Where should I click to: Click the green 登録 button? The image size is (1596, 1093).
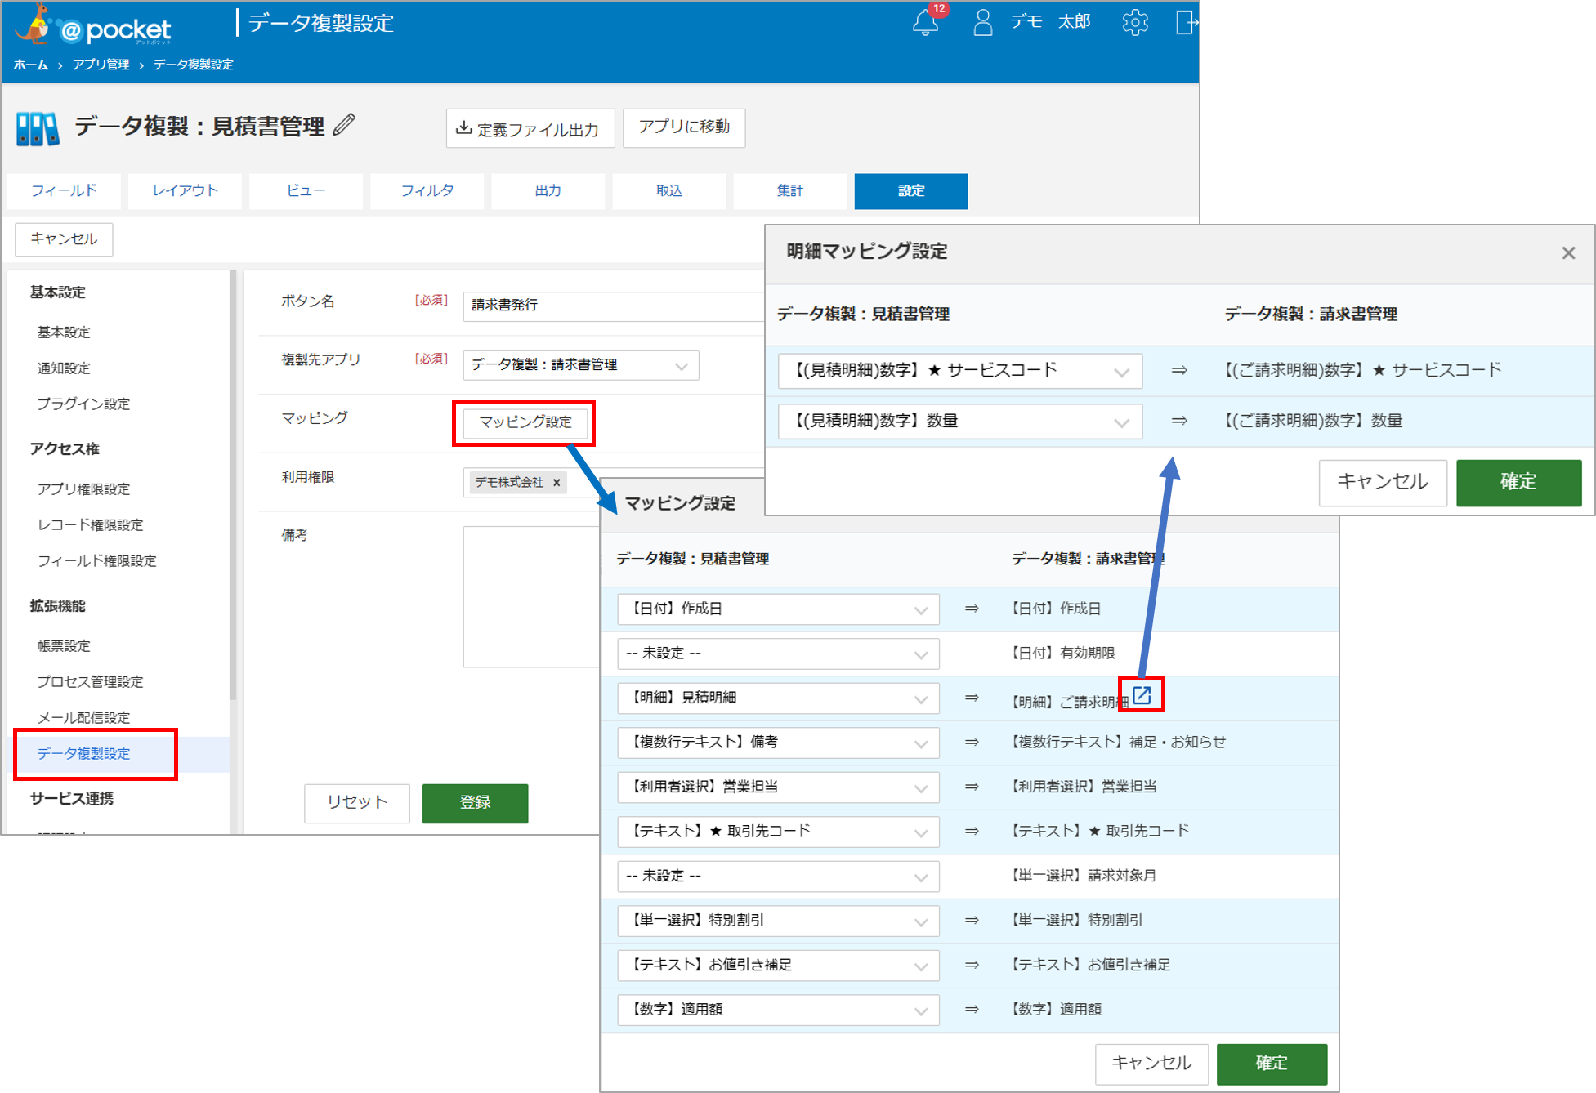pos(475,803)
